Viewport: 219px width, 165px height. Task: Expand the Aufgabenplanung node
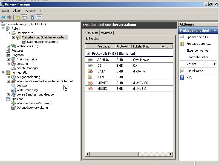[8, 77]
